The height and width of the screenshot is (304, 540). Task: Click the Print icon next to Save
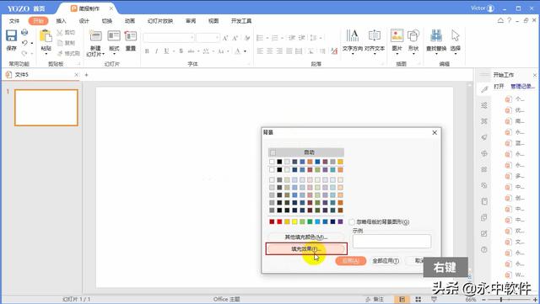pyautogui.click(x=24, y=32)
